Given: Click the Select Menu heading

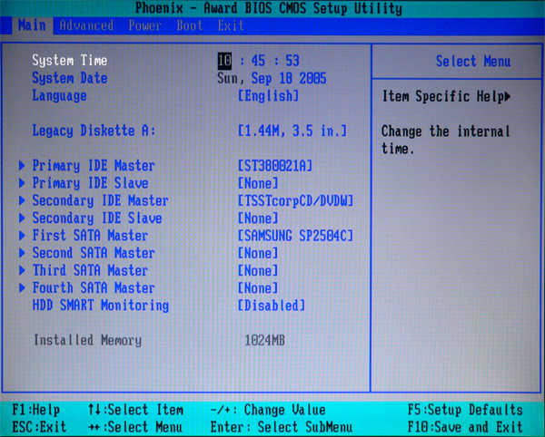Looking at the screenshot, I should [x=473, y=62].
